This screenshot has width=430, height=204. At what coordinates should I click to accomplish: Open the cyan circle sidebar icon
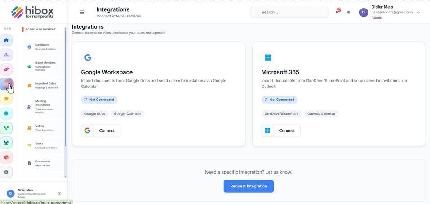pos(6,113)
